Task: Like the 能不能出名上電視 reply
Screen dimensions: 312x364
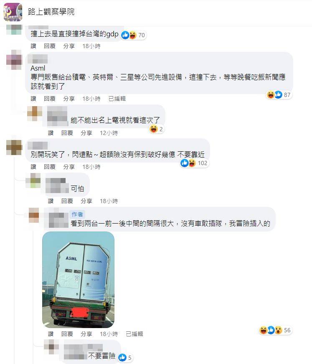Action: pyautogui.click(x=51, y=133)
